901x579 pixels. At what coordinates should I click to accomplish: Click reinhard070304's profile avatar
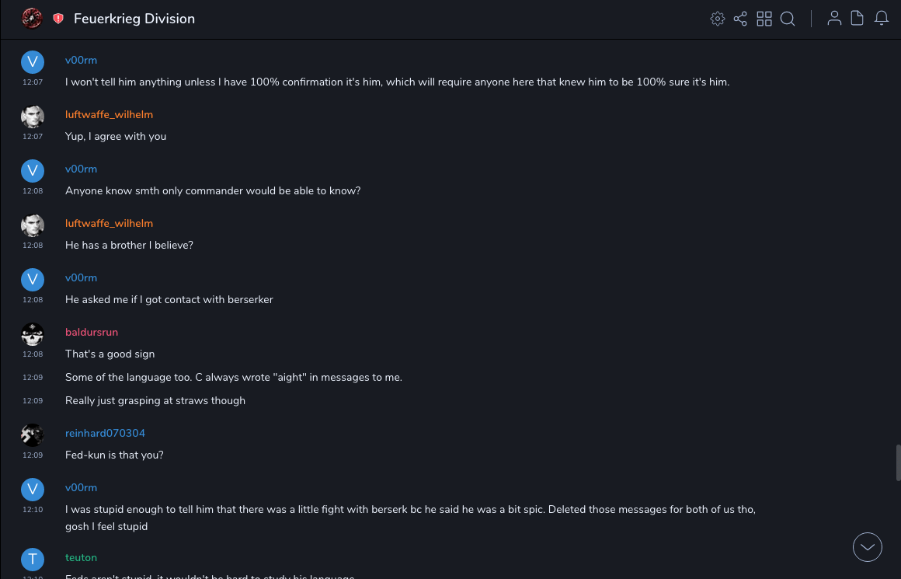click(33, 434)
